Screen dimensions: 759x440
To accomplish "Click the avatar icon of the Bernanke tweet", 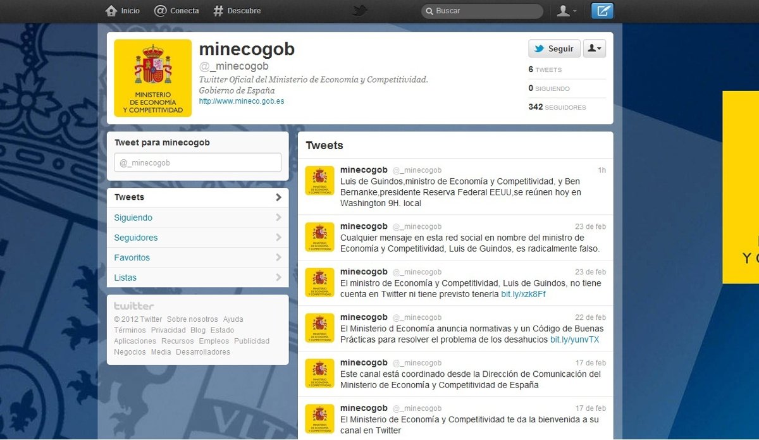I will click(x=319, y=181).
